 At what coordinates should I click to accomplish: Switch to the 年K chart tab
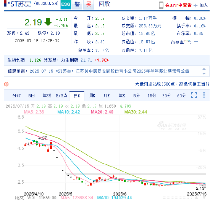tap(121, 95)
